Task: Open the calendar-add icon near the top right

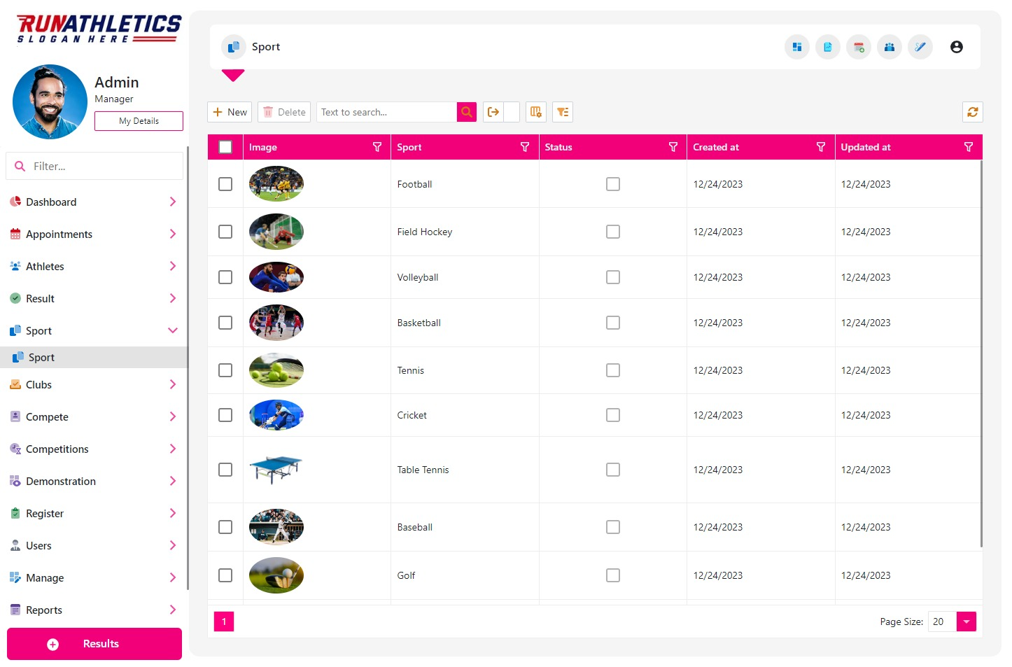Action: pos(859,47)
